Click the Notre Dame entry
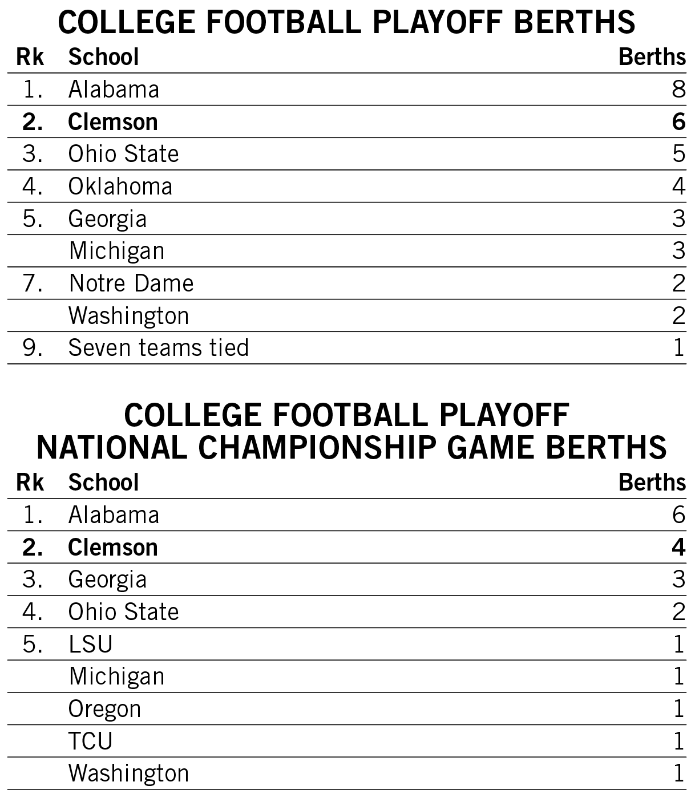 pyautogui.click(x=131, y=283)
